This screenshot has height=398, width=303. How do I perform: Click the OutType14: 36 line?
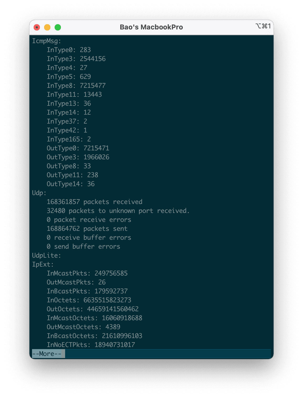point(70,184)
